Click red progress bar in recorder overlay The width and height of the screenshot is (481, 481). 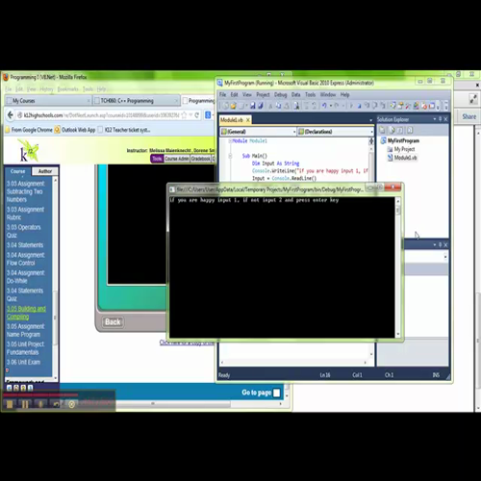pos(40,395)
